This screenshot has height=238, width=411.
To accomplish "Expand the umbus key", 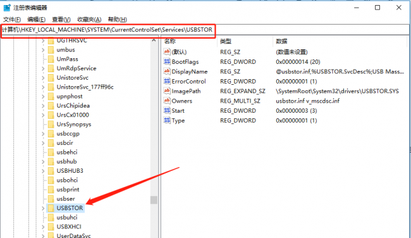I will (43, 50).
